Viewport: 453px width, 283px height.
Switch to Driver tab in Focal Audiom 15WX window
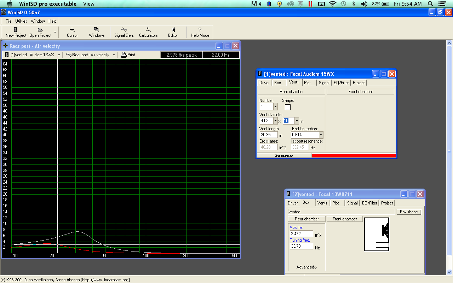[x=264, y=82]
